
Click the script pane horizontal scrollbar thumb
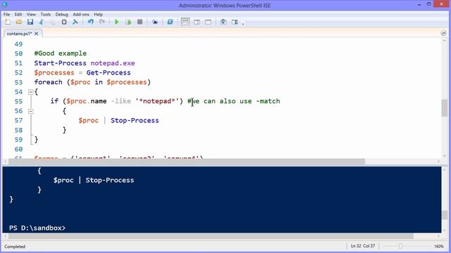click(x=186, y=162)
